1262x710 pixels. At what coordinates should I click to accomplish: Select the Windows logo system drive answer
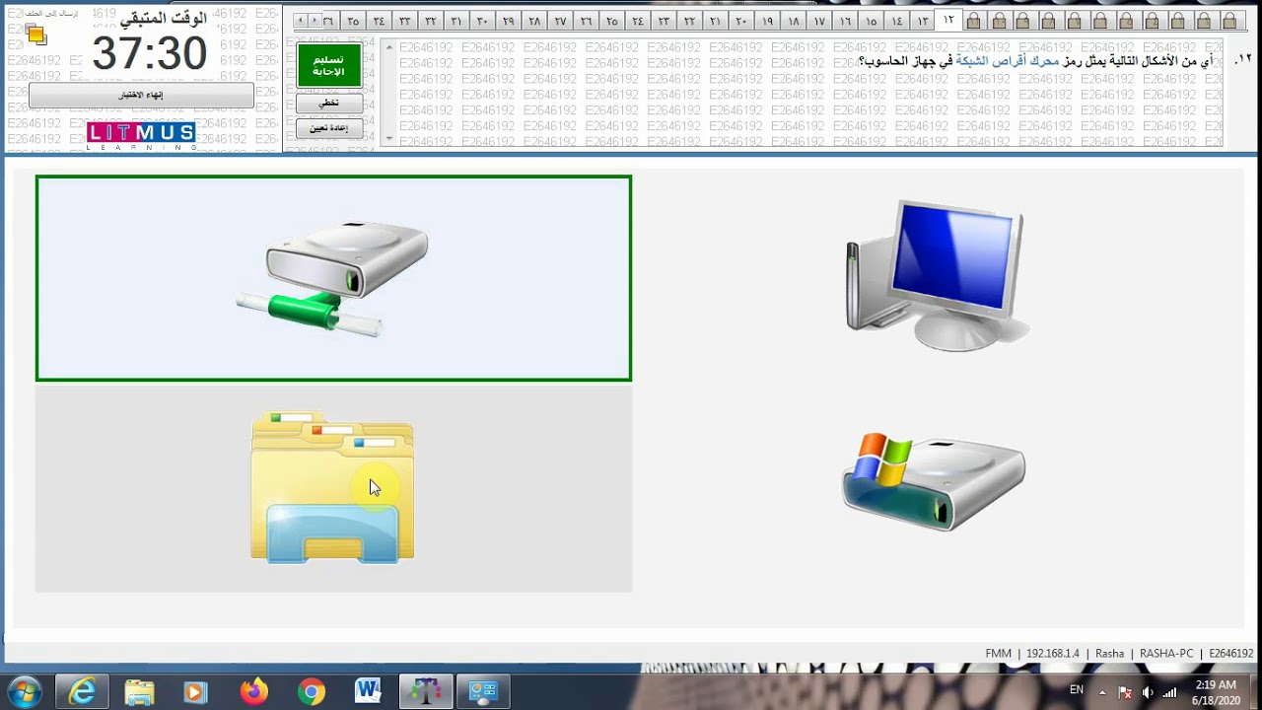(934, 483)
